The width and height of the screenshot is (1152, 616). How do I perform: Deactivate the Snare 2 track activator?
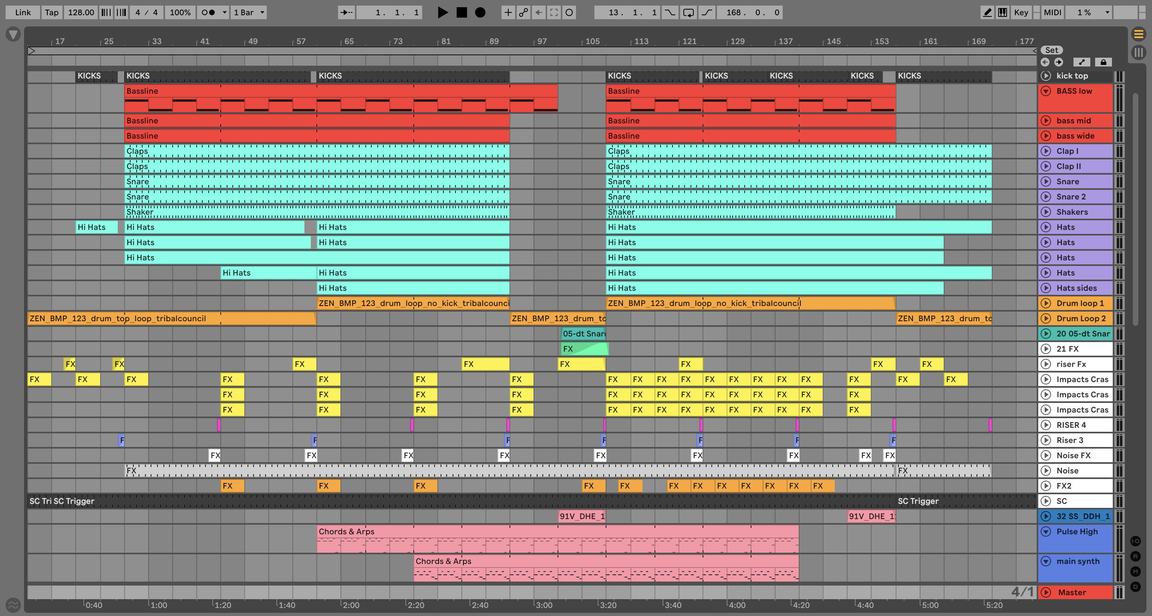(x=1045, y=197)
